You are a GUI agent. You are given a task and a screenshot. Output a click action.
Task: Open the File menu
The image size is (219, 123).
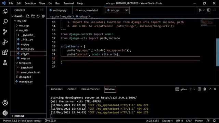tap(11, 3)
